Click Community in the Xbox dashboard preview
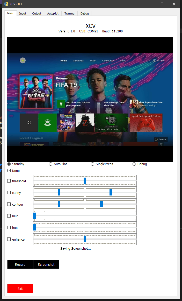 pos(108,61)
